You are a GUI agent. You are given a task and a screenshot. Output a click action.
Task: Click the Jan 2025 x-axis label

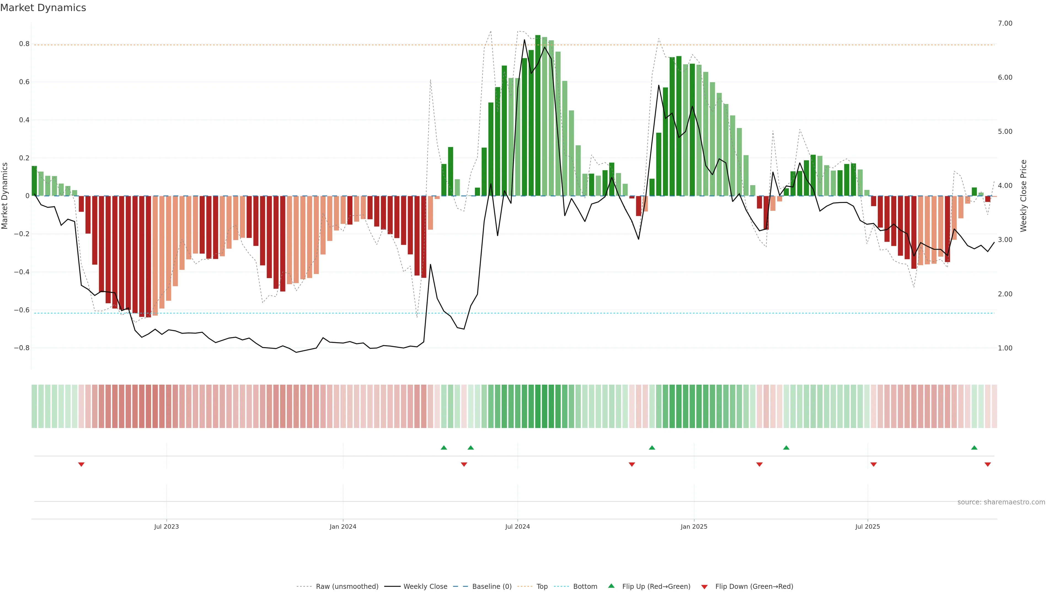694,526
